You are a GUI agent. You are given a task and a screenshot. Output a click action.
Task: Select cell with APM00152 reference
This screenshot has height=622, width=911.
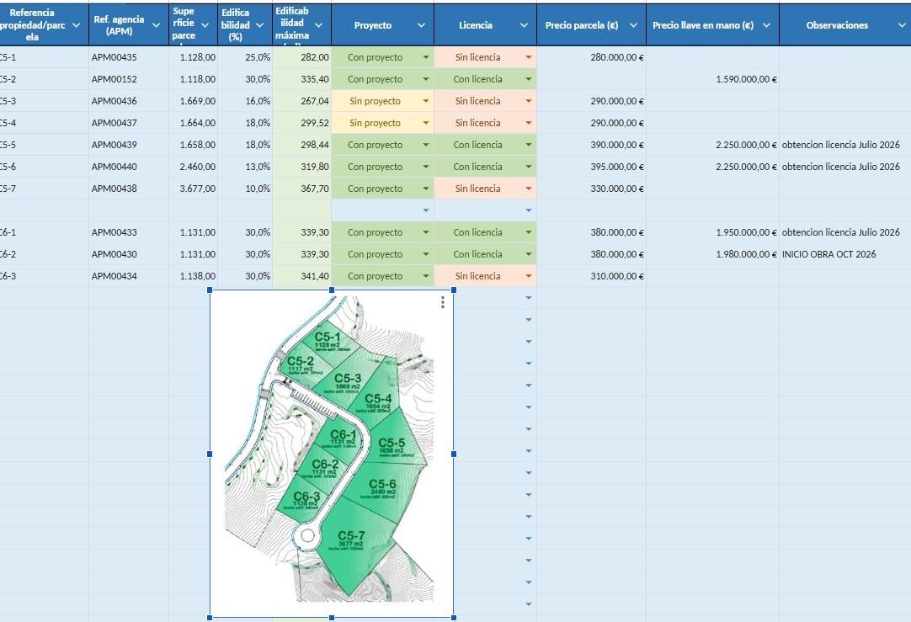(x=129, y=80)
